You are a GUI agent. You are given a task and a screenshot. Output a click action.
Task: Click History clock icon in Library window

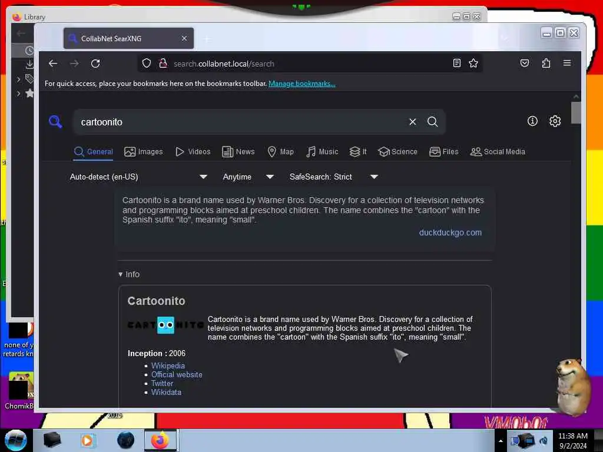coord(29,51)
